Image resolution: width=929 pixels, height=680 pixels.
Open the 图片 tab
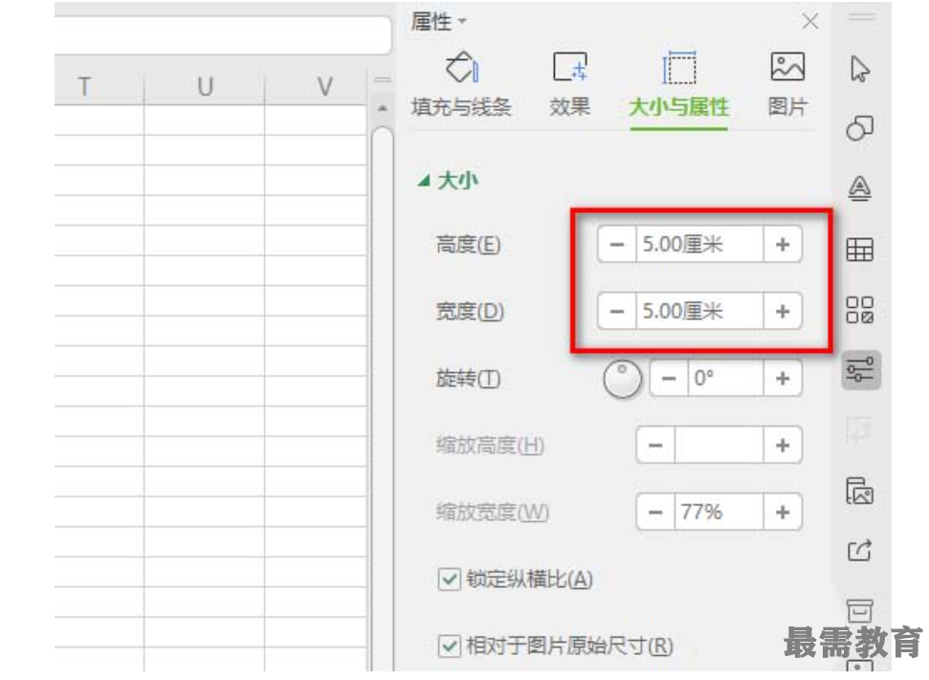[787, 85]
